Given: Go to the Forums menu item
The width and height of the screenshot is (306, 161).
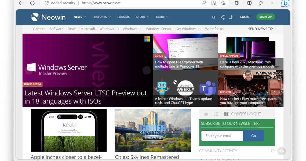Looking at the screenshot, I should coord(123,17).
